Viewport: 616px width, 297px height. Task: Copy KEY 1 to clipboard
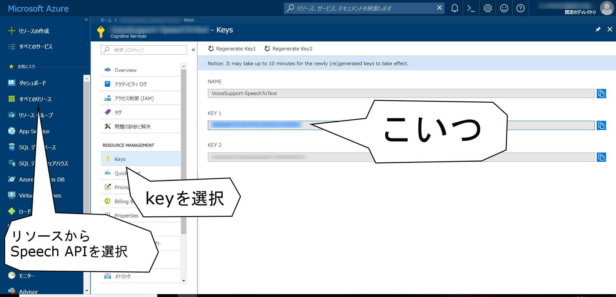coord(601,125)
